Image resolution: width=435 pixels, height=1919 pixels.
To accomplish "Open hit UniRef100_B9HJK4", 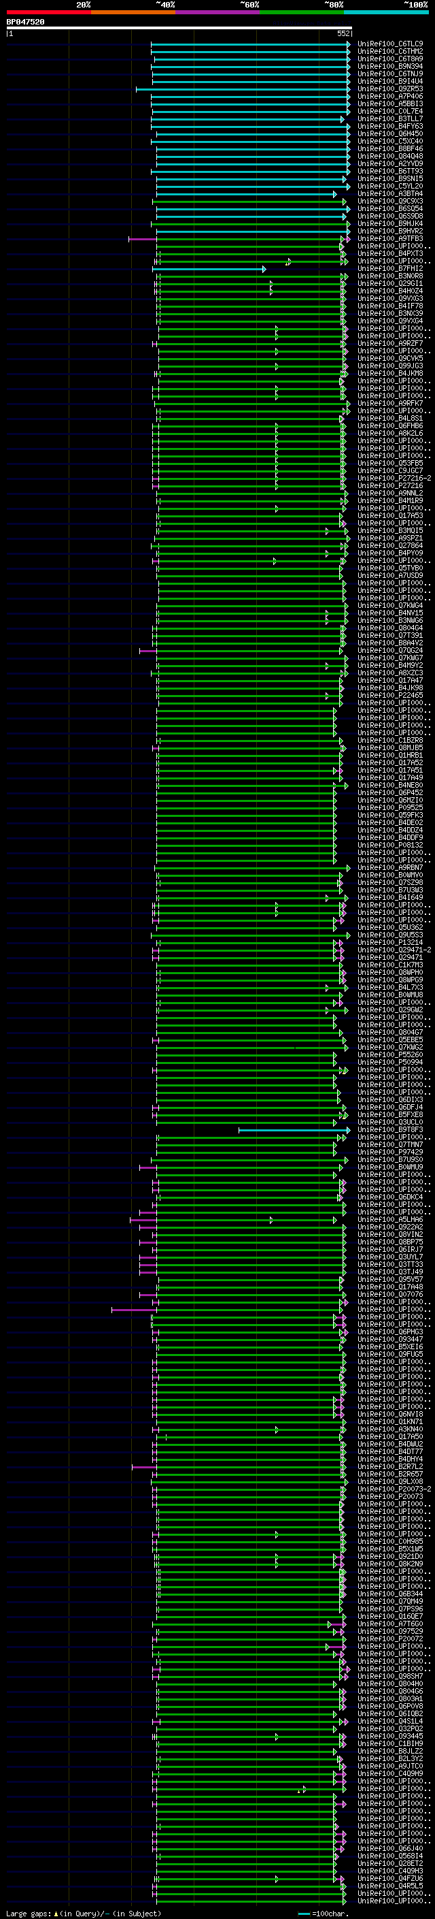I will 390,223.
